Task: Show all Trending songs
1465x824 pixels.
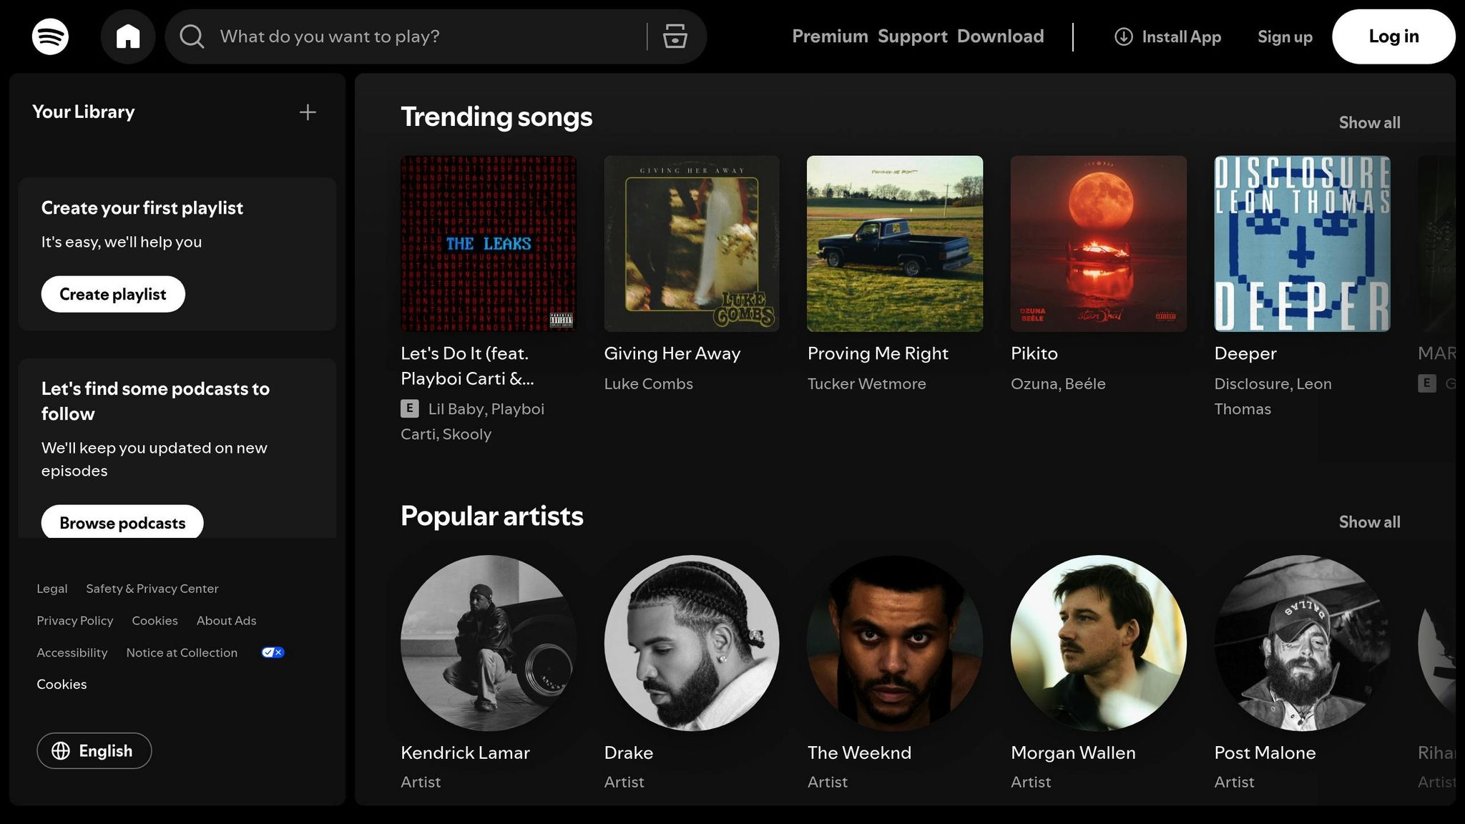Action: coord(1368,122)
